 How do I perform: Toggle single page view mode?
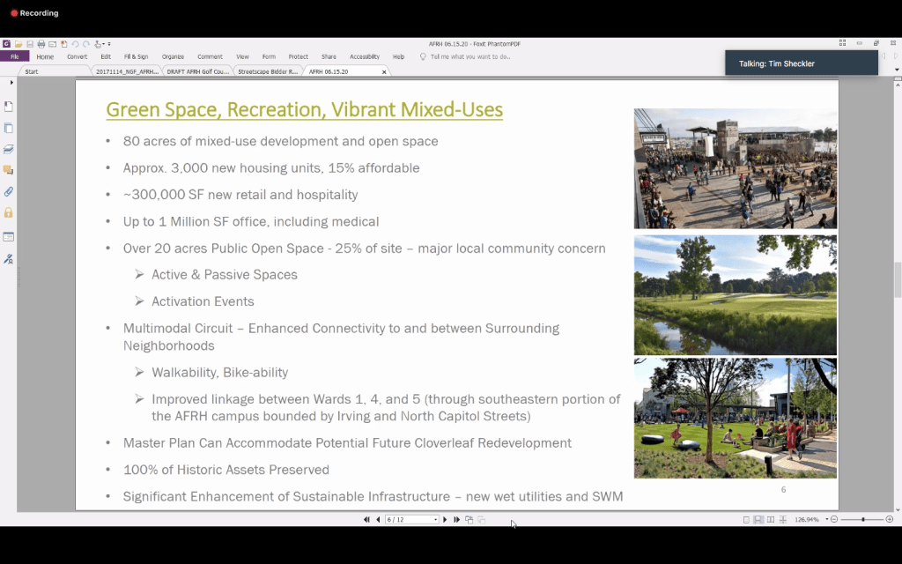[x=746, y=520]
